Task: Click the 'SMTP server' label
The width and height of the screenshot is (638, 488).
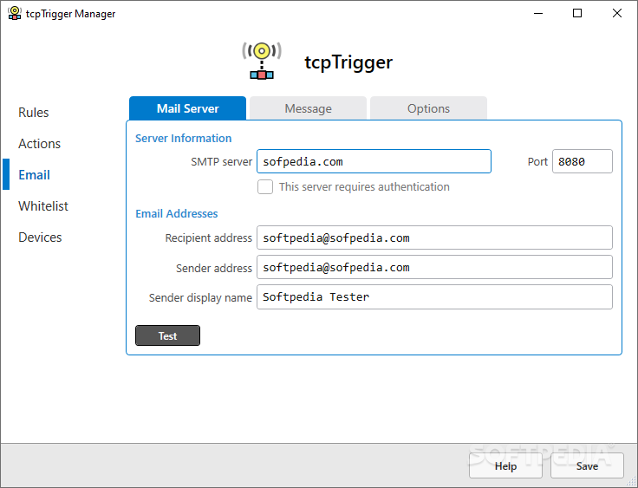Action: [x=222, y=162]
